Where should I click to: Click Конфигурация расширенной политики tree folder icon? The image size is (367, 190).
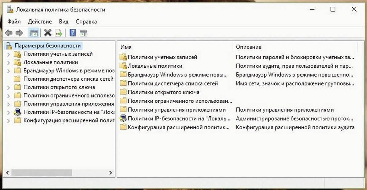tap(17, 120)
